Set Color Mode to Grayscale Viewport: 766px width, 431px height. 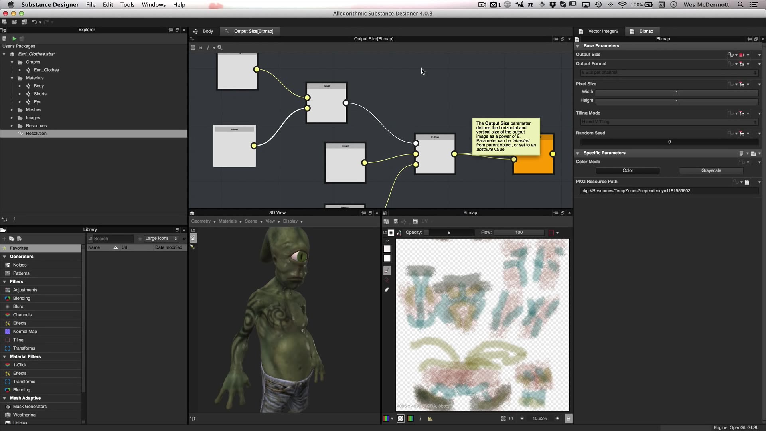[711, 170]
